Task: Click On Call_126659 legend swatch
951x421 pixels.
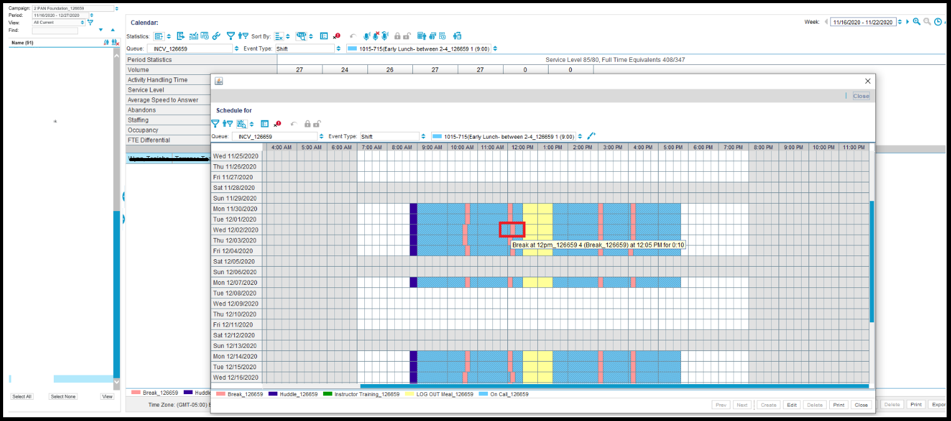Action: click(484, 395)
